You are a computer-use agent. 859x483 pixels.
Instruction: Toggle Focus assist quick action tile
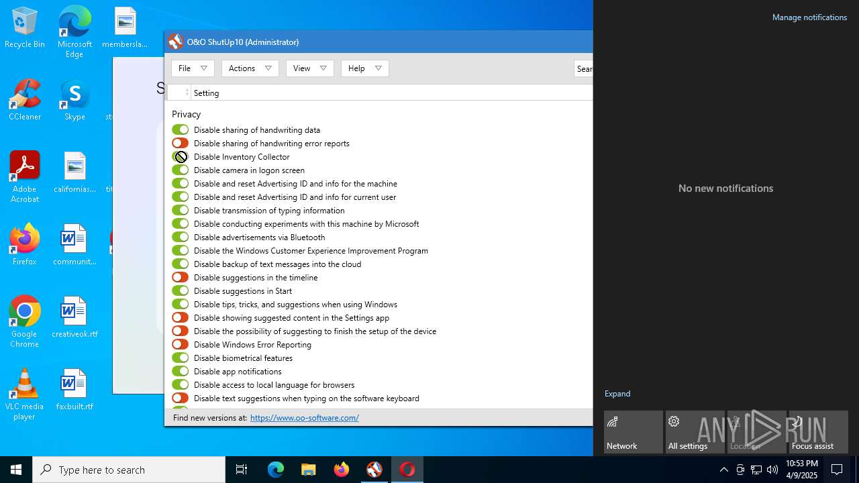(819, 432)
